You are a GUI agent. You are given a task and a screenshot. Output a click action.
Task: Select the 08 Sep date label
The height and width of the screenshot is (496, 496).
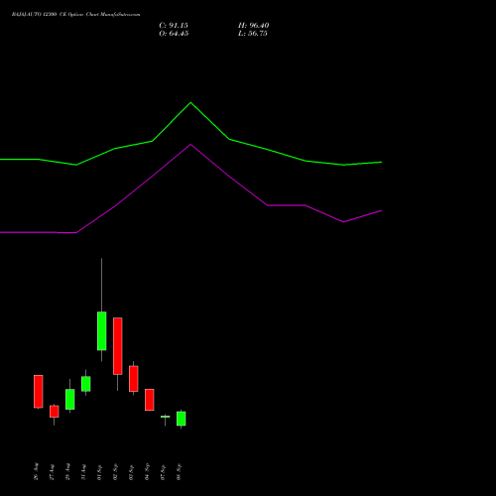point(179,471)
